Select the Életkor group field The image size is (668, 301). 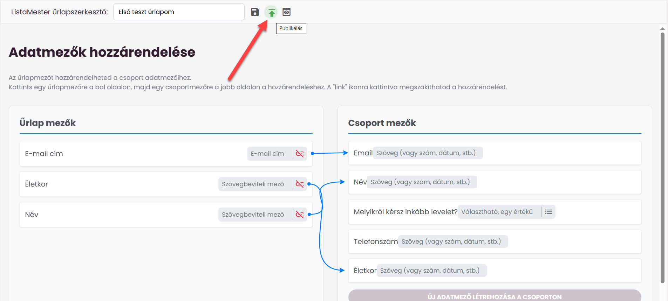click(x=495, y=271)
